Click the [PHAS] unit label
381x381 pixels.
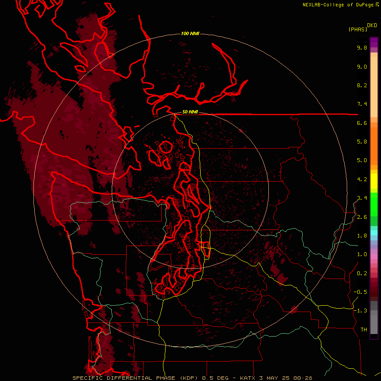358,30
